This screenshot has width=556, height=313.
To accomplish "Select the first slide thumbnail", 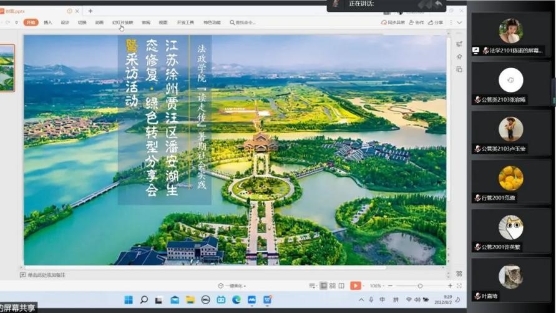I will point(7,67).
